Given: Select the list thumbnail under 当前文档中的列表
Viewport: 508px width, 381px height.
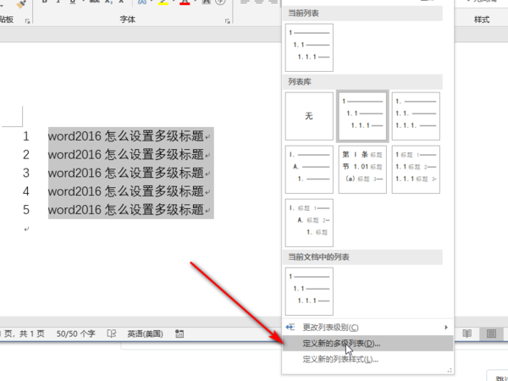Looking at the screenshot, I should pos(309,291).
